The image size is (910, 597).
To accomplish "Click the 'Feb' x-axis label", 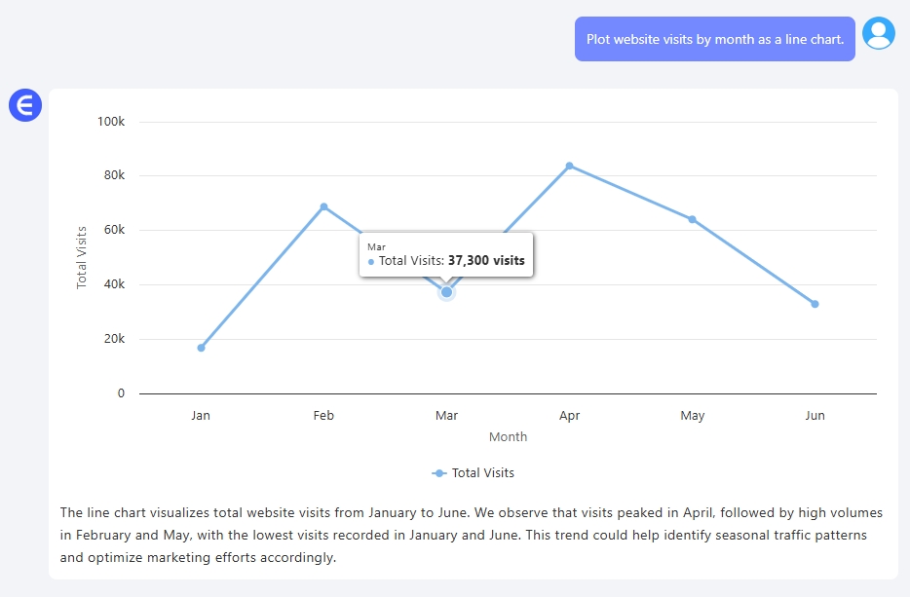I will [x=323, y=416].
